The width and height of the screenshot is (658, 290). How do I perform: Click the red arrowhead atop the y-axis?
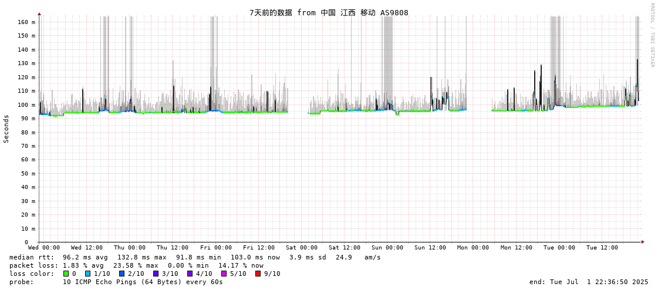click(x=39, y=14)
